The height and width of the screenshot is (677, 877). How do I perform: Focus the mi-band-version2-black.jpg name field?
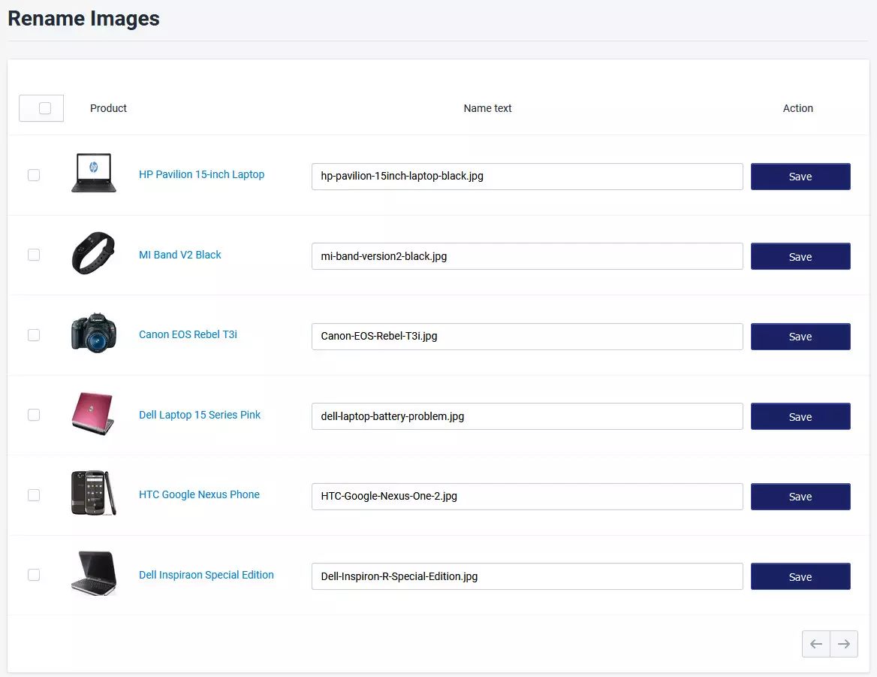pyautogui.click(x=527, y=256)
